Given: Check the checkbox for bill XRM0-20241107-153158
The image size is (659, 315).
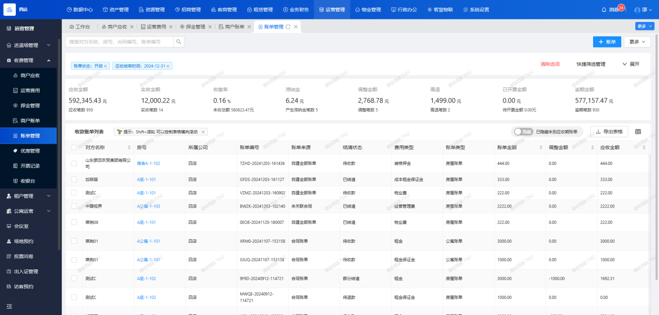Looking at the screenshot, I should coord(74,241).
